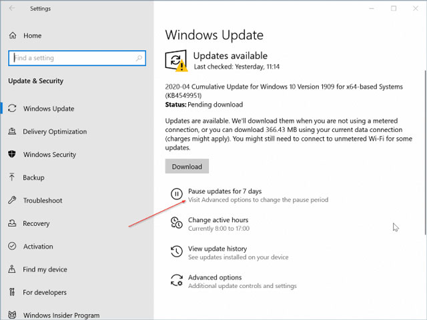Click the Update & Security heading
427x320 pixels.
35,81
